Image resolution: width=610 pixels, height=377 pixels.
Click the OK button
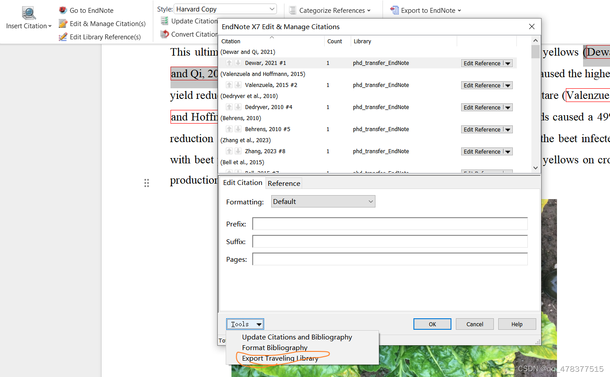432,324
